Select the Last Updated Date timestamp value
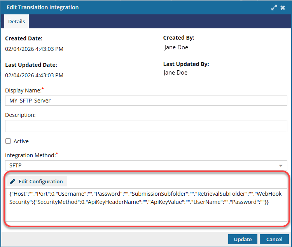Viewport: 292px width, 247px height. (x=34, y=75)
